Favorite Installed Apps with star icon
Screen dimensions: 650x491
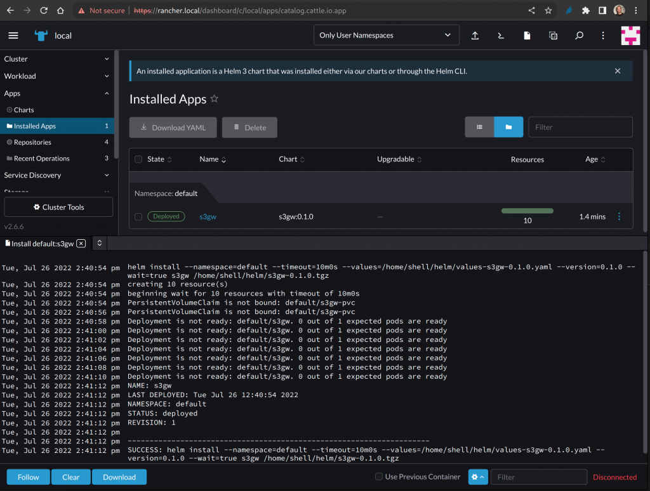tap(215, 99)
